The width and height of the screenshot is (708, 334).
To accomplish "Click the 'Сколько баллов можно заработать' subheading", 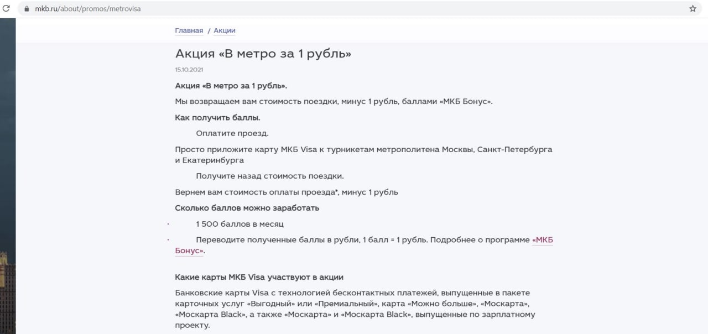I will click(x=247, y=208).
